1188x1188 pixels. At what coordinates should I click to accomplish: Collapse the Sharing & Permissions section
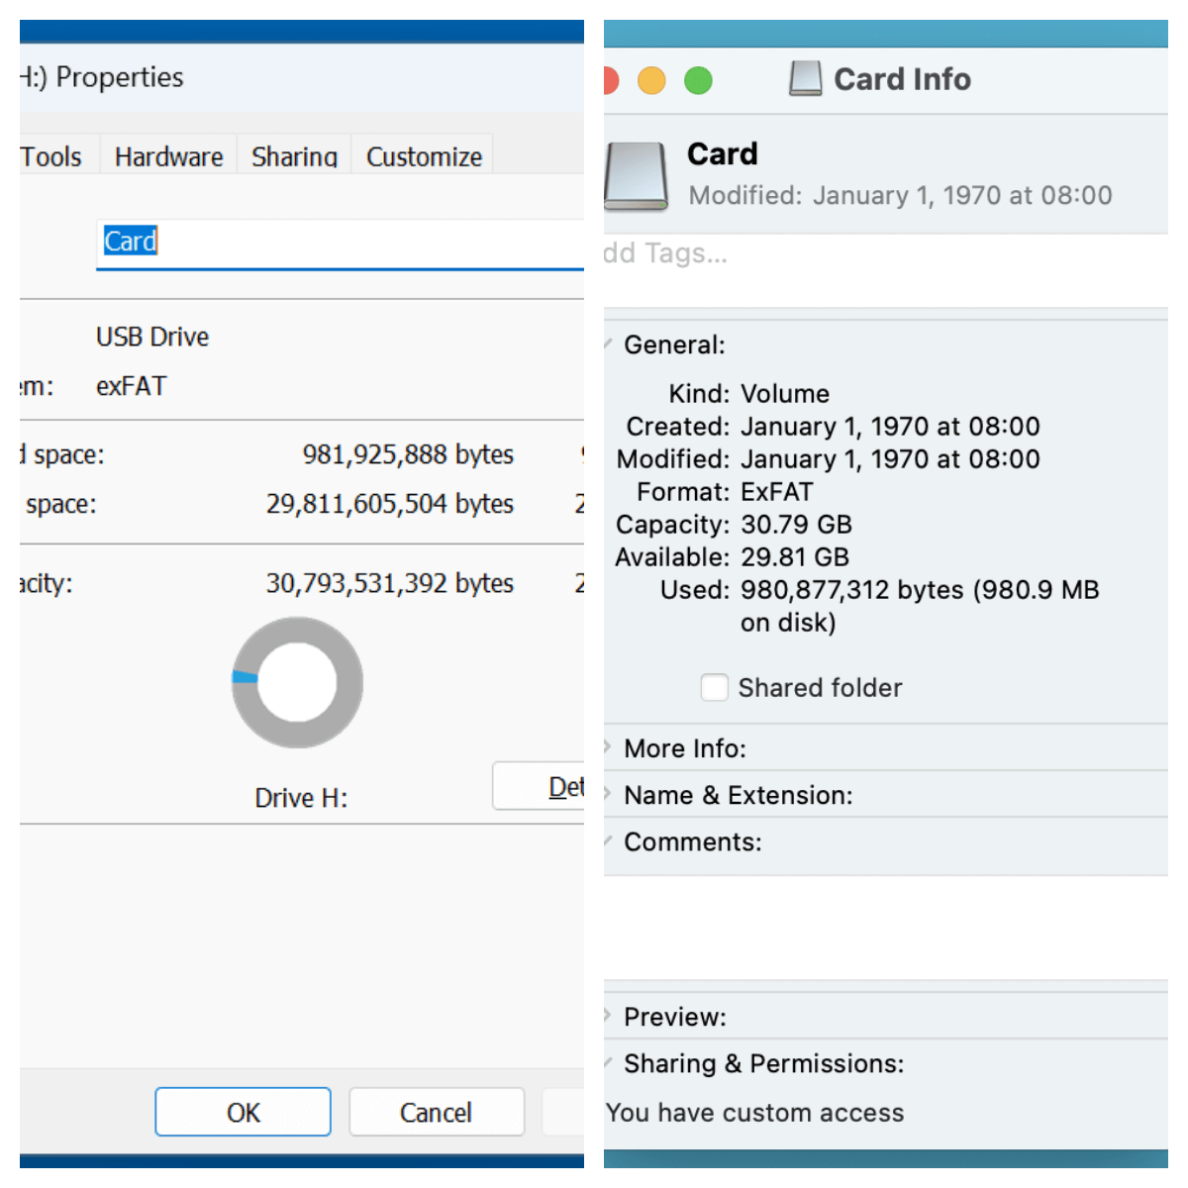click(609, 1062)
